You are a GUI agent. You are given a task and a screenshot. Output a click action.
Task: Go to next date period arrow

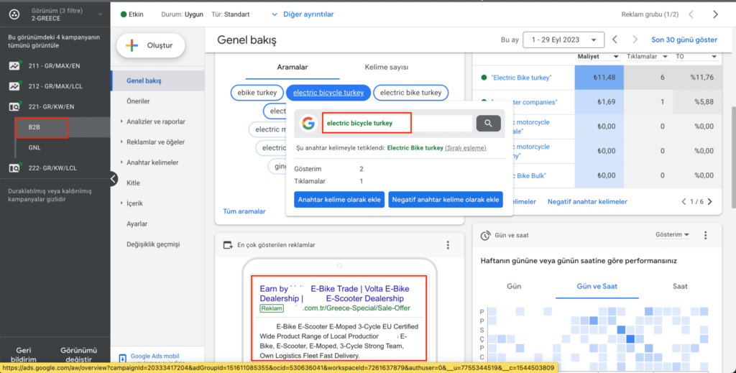coord(635,40)
